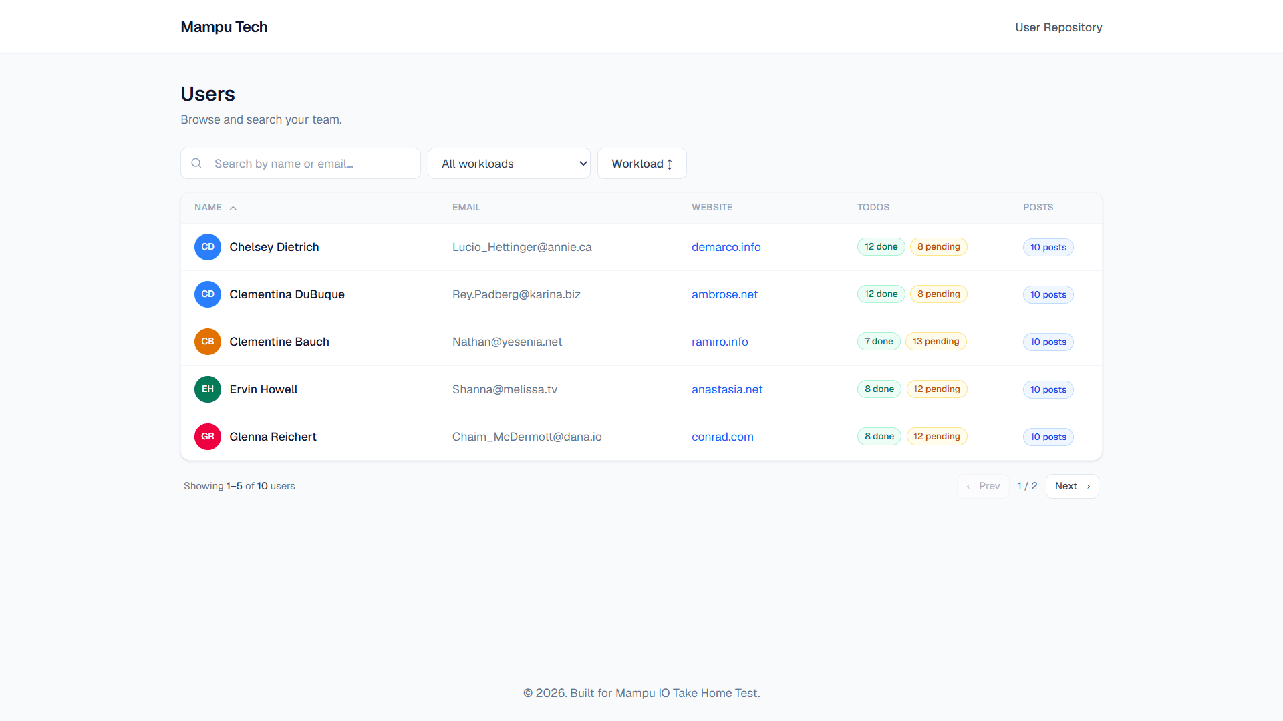Click the 13 pending badge
Viewport: 1283px width, 721px height.
[936, 342]
